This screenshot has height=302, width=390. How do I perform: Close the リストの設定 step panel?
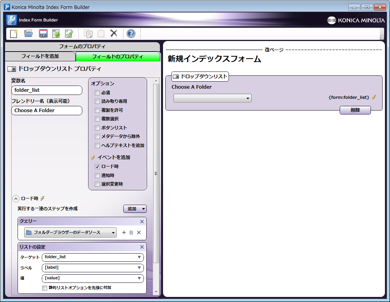(142, 247)
